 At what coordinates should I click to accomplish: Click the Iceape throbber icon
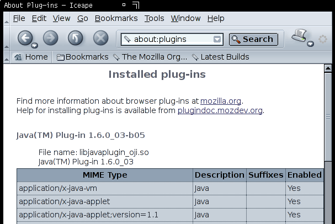coord(323,39)
